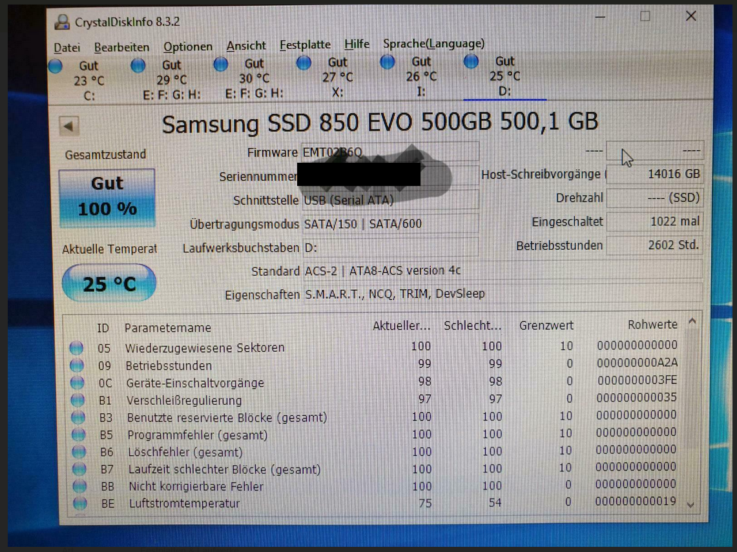Viewport: 737px width, 552px height.
Task: Click Host-Schreibvorgänge value 14016 GB
Action: click(x=654, y=174)
